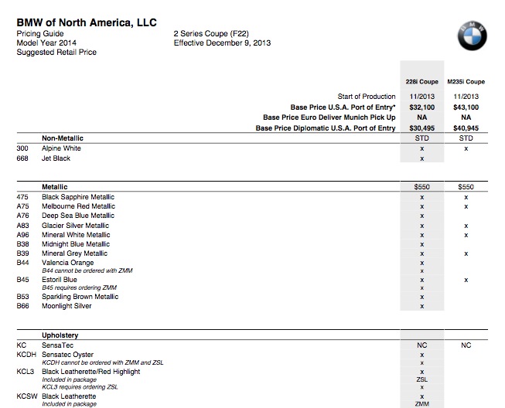
Task: Click the BMW of North America, LLC title
Action: [x=87, y=23]
